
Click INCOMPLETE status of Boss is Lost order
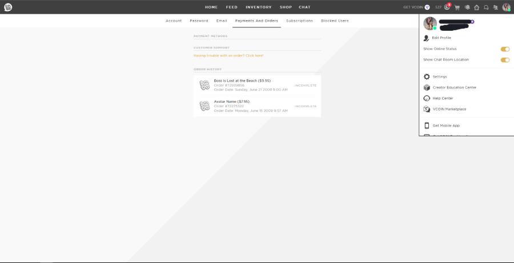click(x=306, y=86)
